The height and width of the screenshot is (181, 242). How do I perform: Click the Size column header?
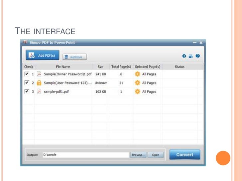(100, 67)
